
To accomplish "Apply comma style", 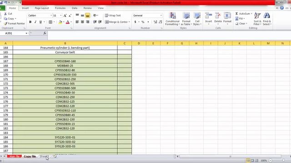I will (148, 22).
